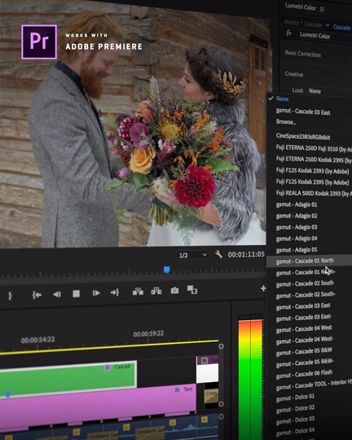The width and height of the screenshot is (352, 440).
Task: Click the Go to Out point button
Action: pyautogui.click(x=115, y=293)
